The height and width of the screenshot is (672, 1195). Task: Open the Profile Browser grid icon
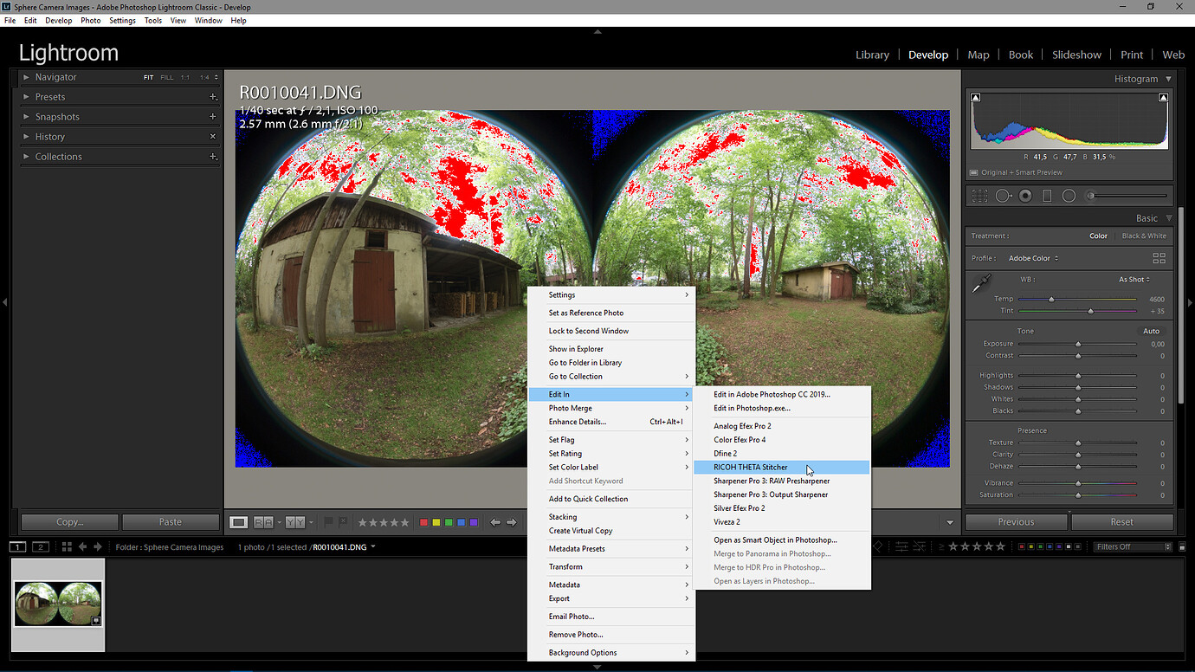[x=1159, y=258]
